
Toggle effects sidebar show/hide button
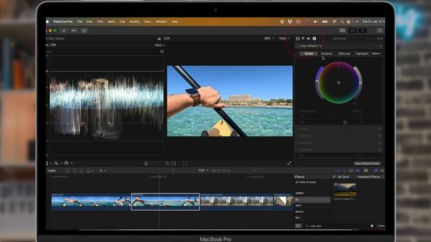point(298,226)
